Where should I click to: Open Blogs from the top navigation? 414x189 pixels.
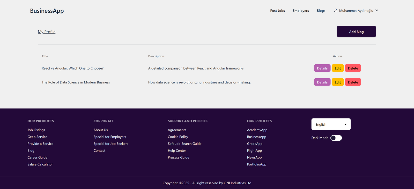coord(321,11)
